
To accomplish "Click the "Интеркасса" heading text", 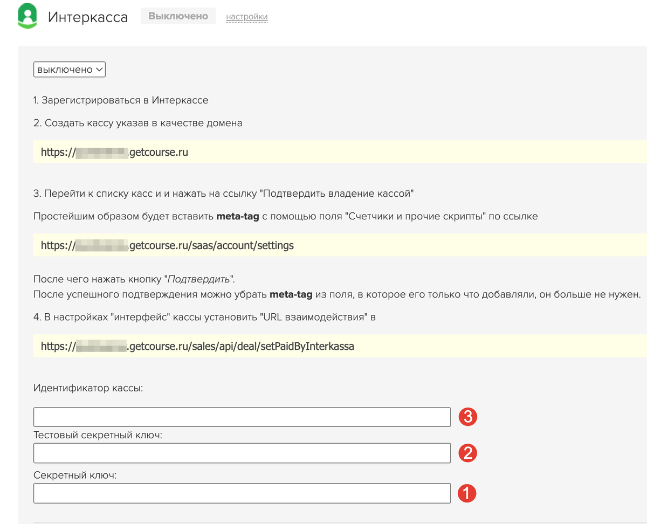I will [88, 17].
